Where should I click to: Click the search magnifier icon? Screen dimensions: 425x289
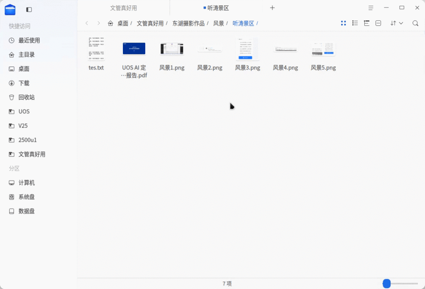(415, 23)
